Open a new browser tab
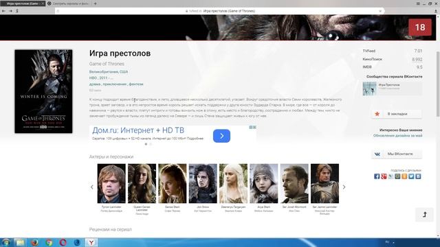Viewport: 440px width, 247px height. pyautogui.click(x=95, y=3)
